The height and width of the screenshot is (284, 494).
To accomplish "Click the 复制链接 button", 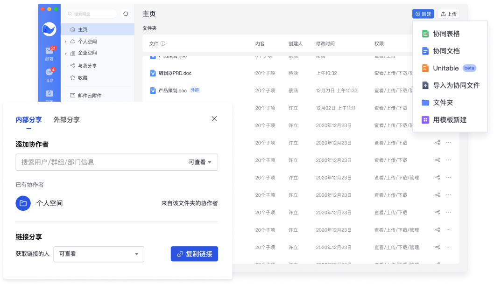I will pyautogui.click(x=194, y=254).
